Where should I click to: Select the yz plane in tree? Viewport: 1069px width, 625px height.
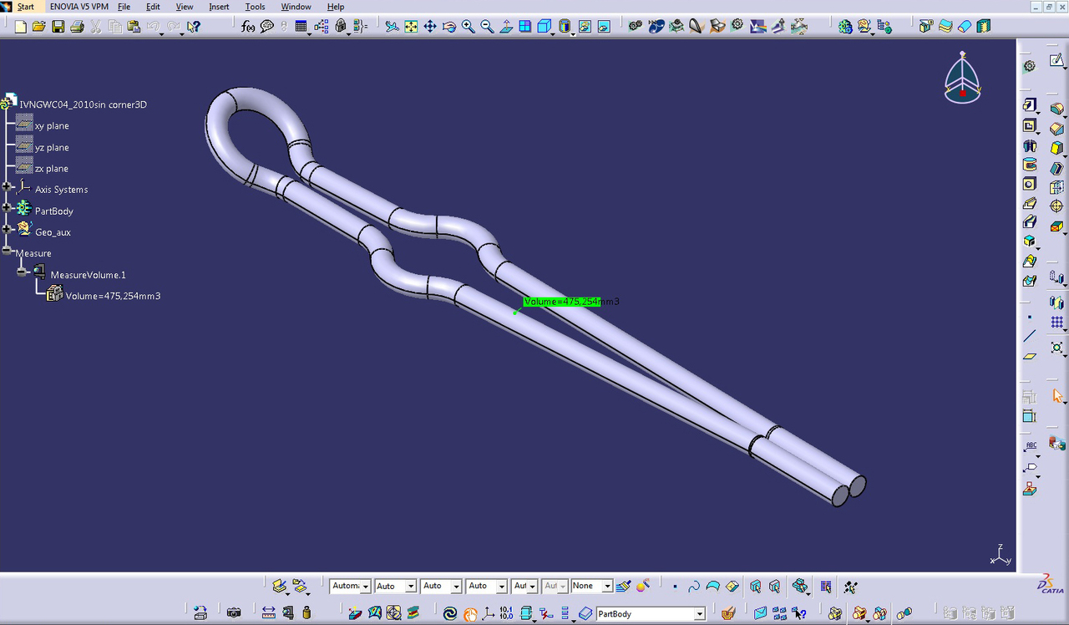click(x=52, y=147)
